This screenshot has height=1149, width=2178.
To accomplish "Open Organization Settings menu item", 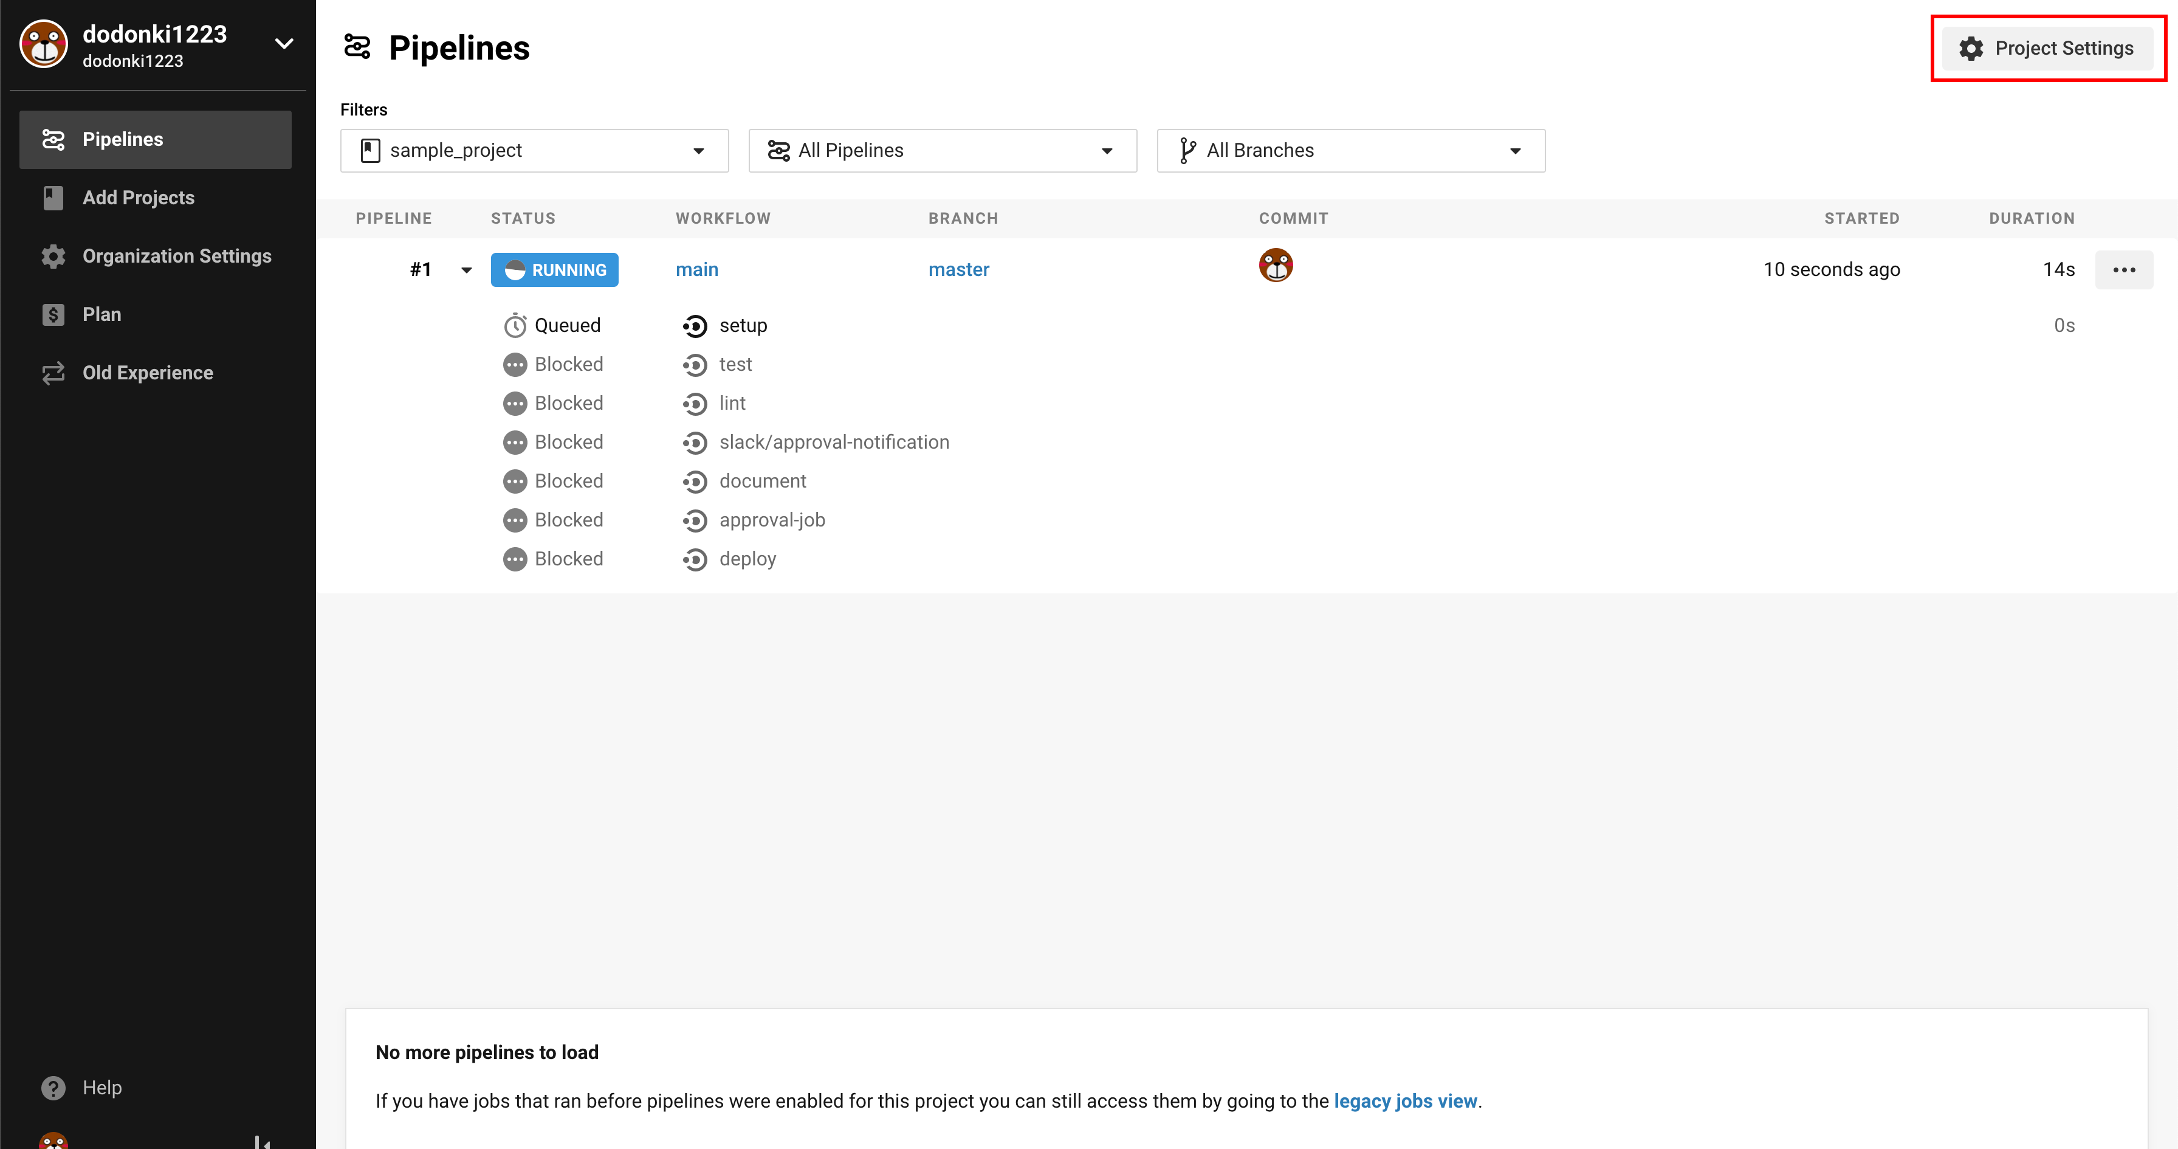I will pyautogui.click(x=176, y=257).
